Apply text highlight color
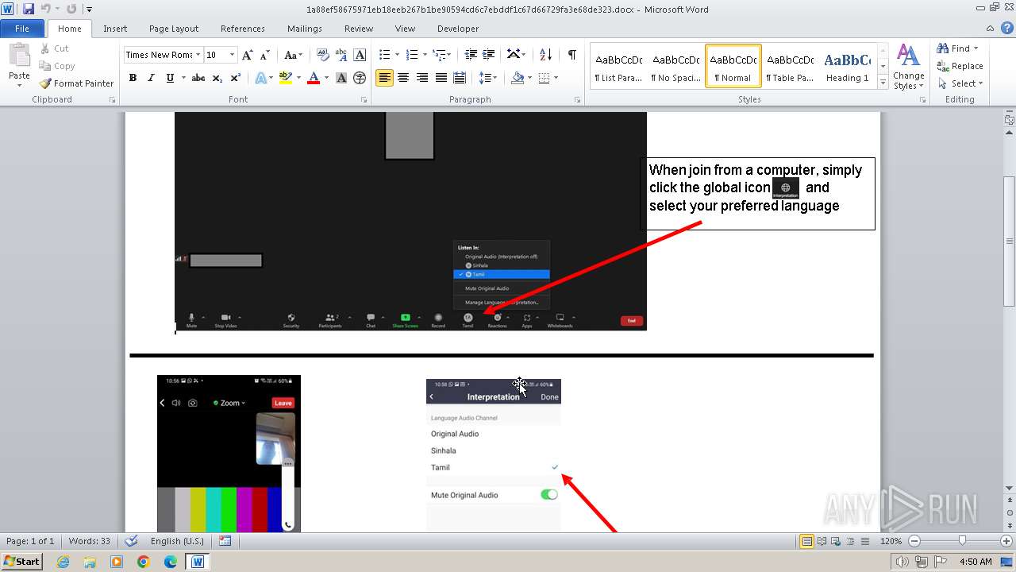1016x572 pixels. click(286, 78)
